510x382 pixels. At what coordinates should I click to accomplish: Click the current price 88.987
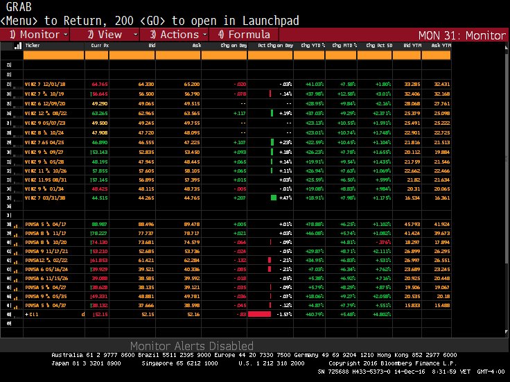click(x=100, y=224)
